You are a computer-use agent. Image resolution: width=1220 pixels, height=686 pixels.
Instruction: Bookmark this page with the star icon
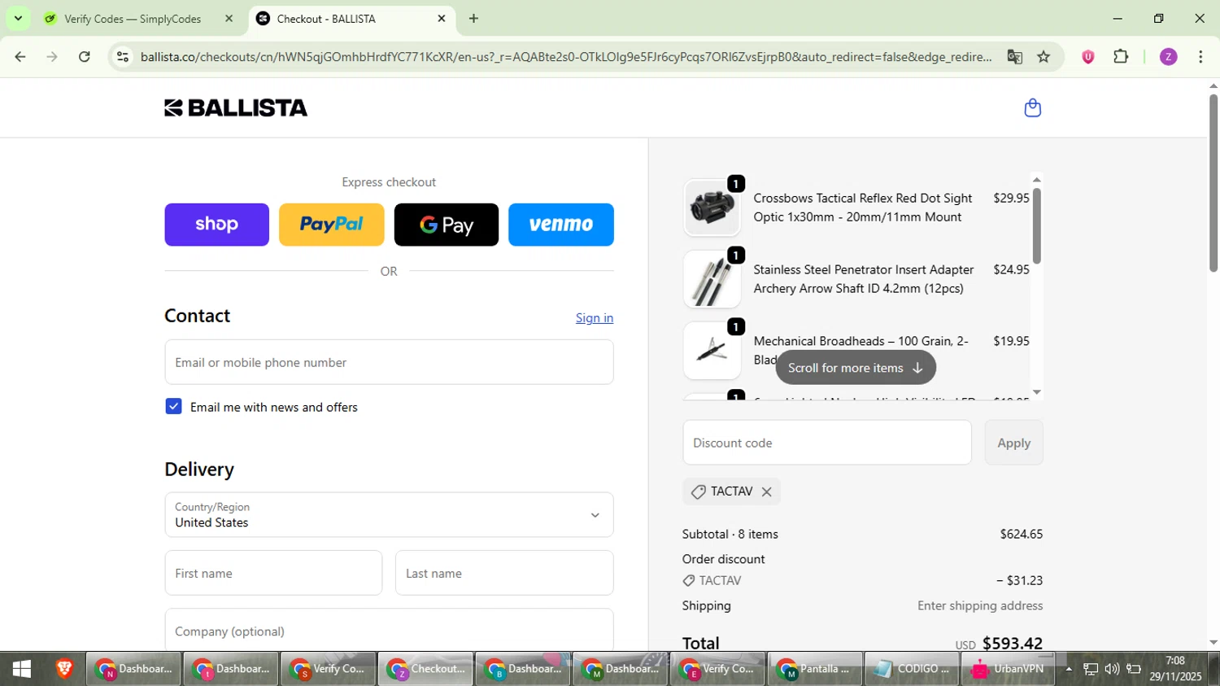[1044, 57]
